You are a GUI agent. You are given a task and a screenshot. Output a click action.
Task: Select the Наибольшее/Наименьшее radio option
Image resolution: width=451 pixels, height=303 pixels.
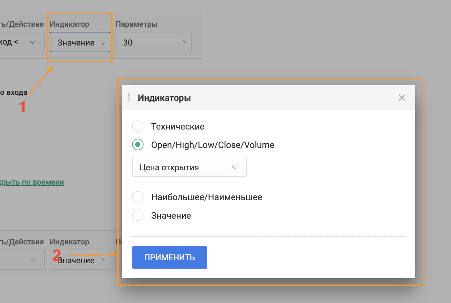coord(138,197)
